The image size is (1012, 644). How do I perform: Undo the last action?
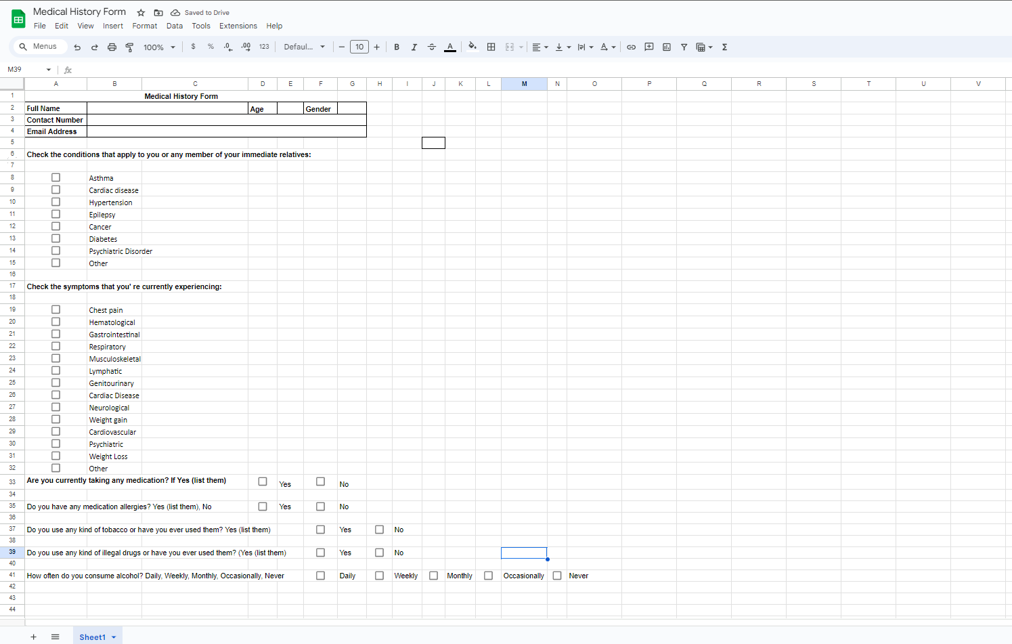point(77,47)
